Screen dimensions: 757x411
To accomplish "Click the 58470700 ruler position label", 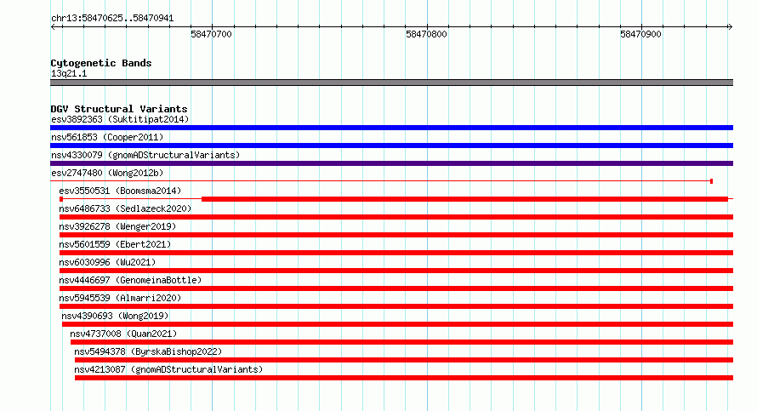I will (x=211, y=34).
